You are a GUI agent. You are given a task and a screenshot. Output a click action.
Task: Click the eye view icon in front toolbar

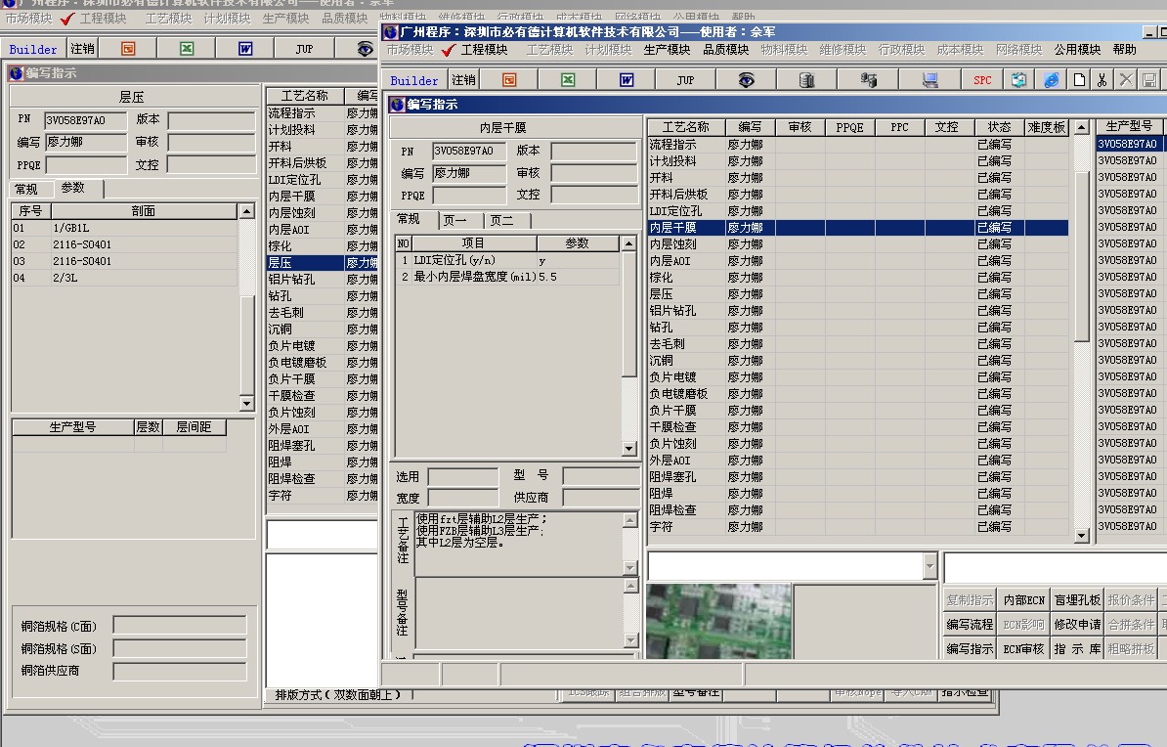(746, 80)
